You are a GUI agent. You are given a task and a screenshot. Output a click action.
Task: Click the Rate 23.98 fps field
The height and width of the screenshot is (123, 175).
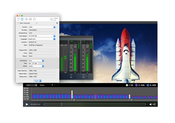click(x=41, y=45)
